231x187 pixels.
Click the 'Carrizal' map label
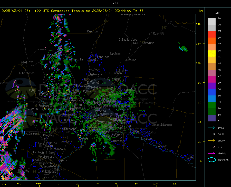[x=83, y=139]
